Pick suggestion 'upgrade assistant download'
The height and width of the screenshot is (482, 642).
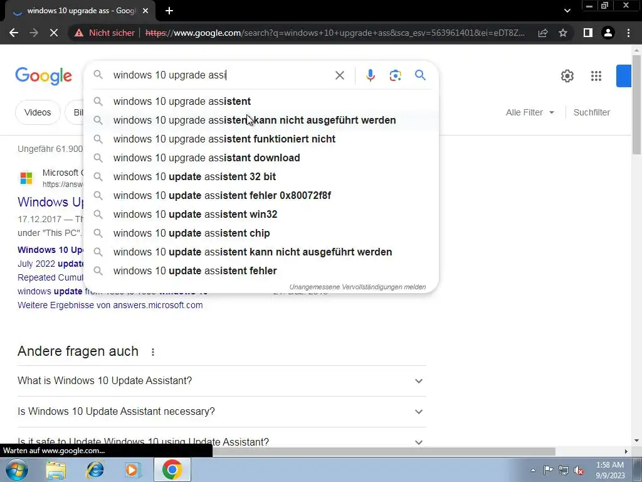pos(261,158)
